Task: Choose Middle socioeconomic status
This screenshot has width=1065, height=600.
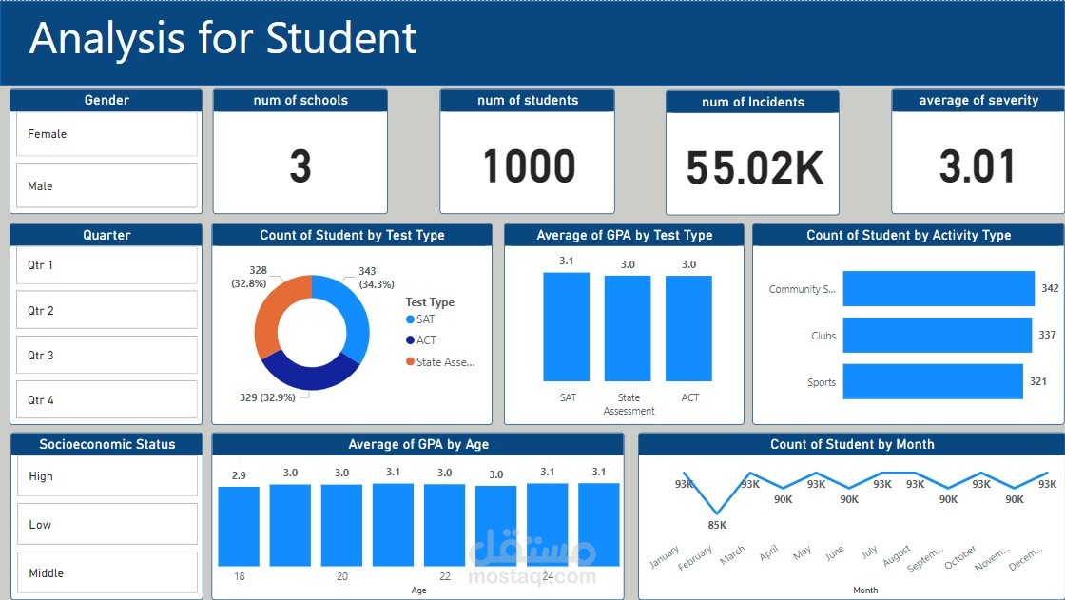Action: [x=106, y=572]
